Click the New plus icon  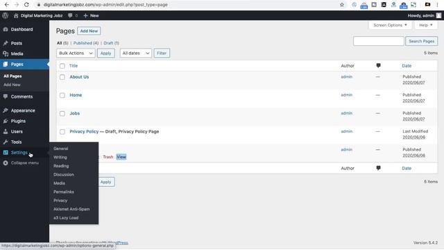click(x=85, y=15)
